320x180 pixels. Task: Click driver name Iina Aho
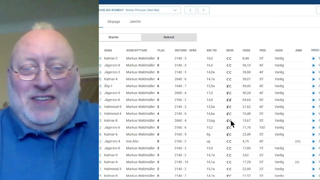(132, 141)
